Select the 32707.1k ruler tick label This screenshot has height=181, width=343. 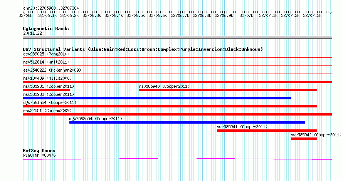(268, 15)
